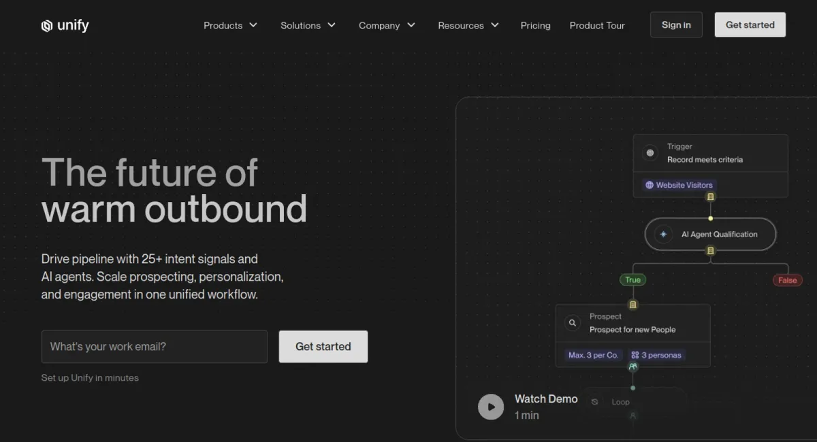
Task: Click the personas grid icon
Action: pyautogui.click(x=635, y=355)
